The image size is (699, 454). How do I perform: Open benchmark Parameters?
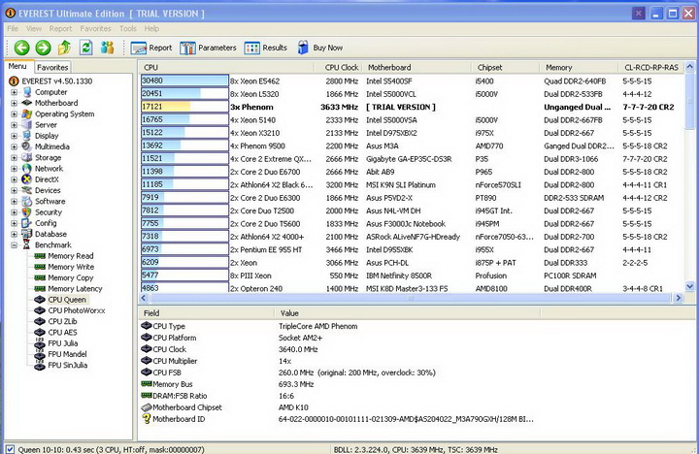208,48
